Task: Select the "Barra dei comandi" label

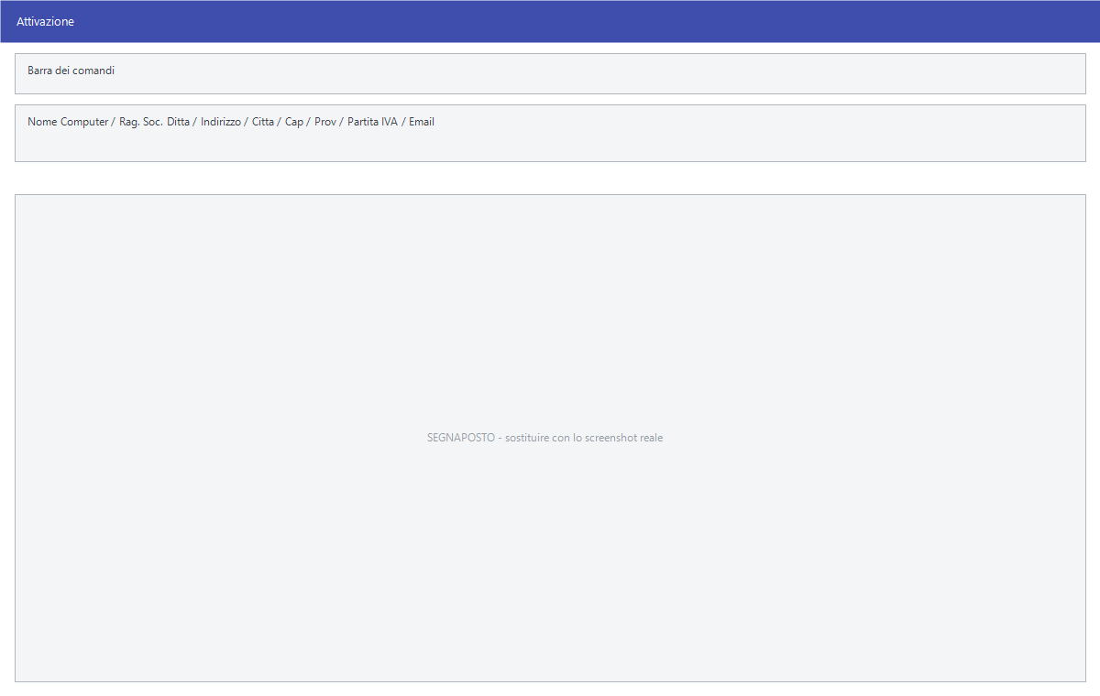Action: pyautogui.click(x=71, y=71)
